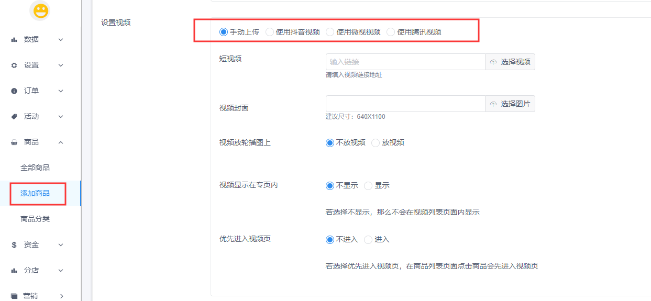
Task: Collapse the 商品 menu chevron
Action: pyautogui.click(x=61, y=142)
